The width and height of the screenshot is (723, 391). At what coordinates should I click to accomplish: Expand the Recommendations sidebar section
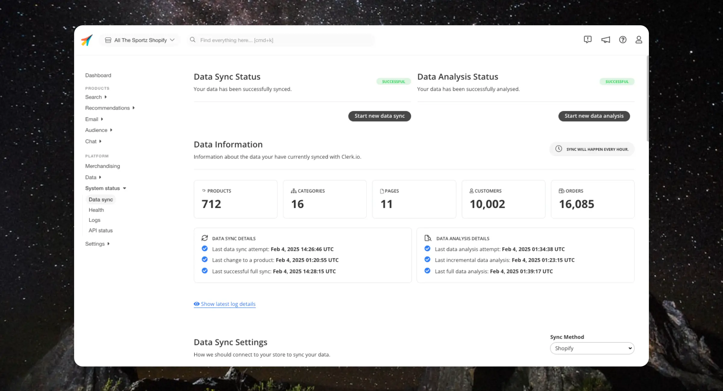pyautogui.click(x=110, y=108)
